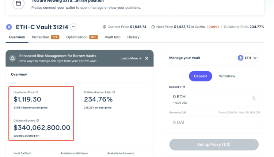Viewport: 274px width, 157px height.
Task: Click the info icon beside Liquidation Price
Action: click(x=37, y=92)
